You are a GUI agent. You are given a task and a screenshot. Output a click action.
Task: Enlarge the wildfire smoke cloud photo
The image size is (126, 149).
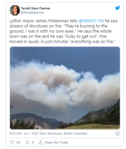(x=65, y=88)
